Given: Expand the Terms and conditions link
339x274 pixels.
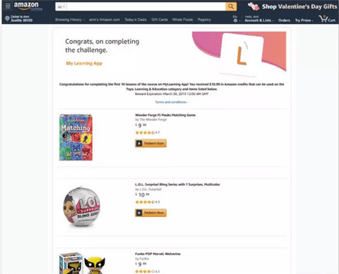Looking at the screenshot, I should tap(172, 102).
